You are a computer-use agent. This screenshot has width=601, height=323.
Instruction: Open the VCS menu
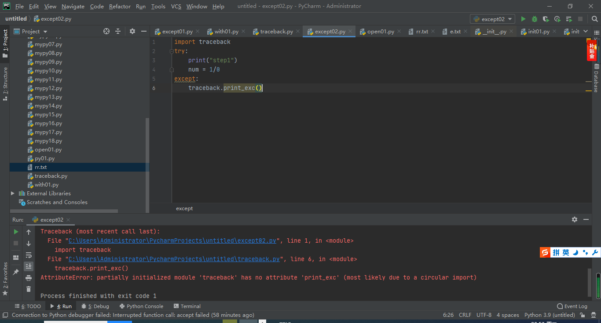tap(176, 6)
